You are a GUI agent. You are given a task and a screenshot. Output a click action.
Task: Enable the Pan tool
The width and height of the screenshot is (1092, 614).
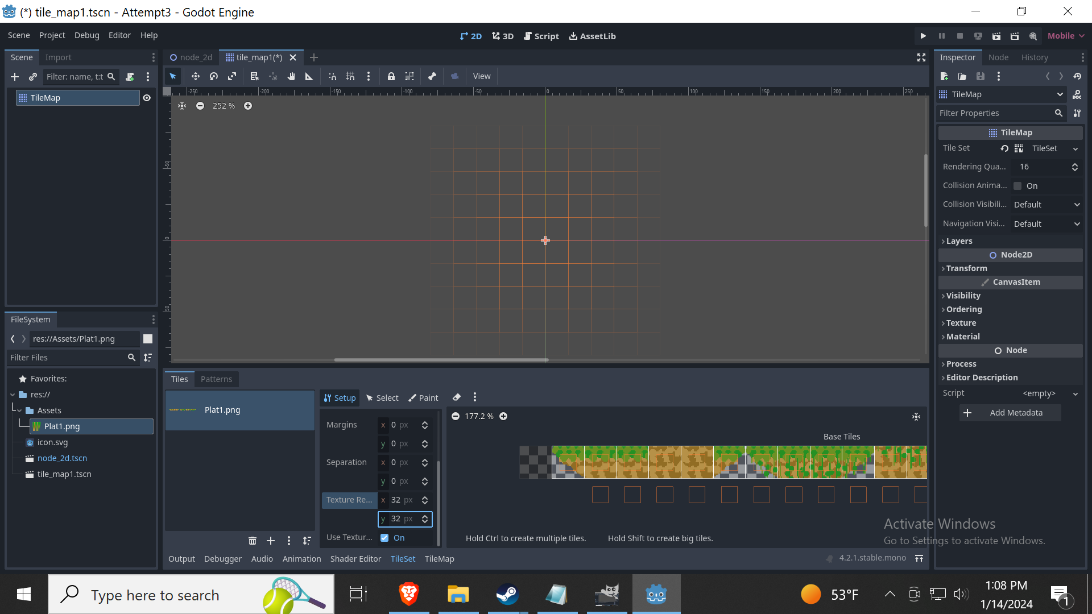(x=291, y=76)
